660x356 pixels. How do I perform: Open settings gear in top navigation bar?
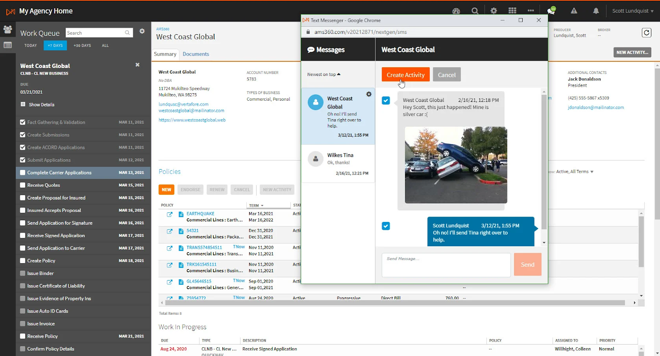(494, 11)
